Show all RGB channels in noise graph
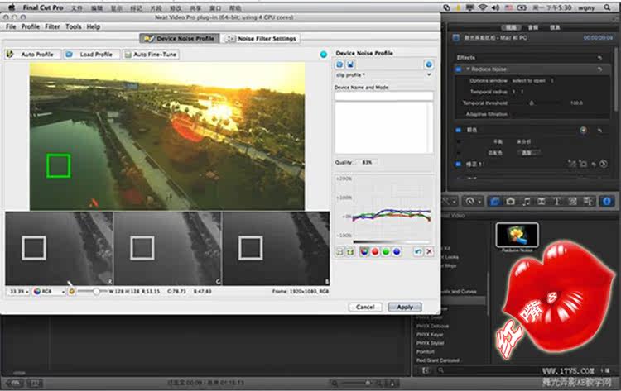Screen dimensions: 621x391 (x=364, y=251)
